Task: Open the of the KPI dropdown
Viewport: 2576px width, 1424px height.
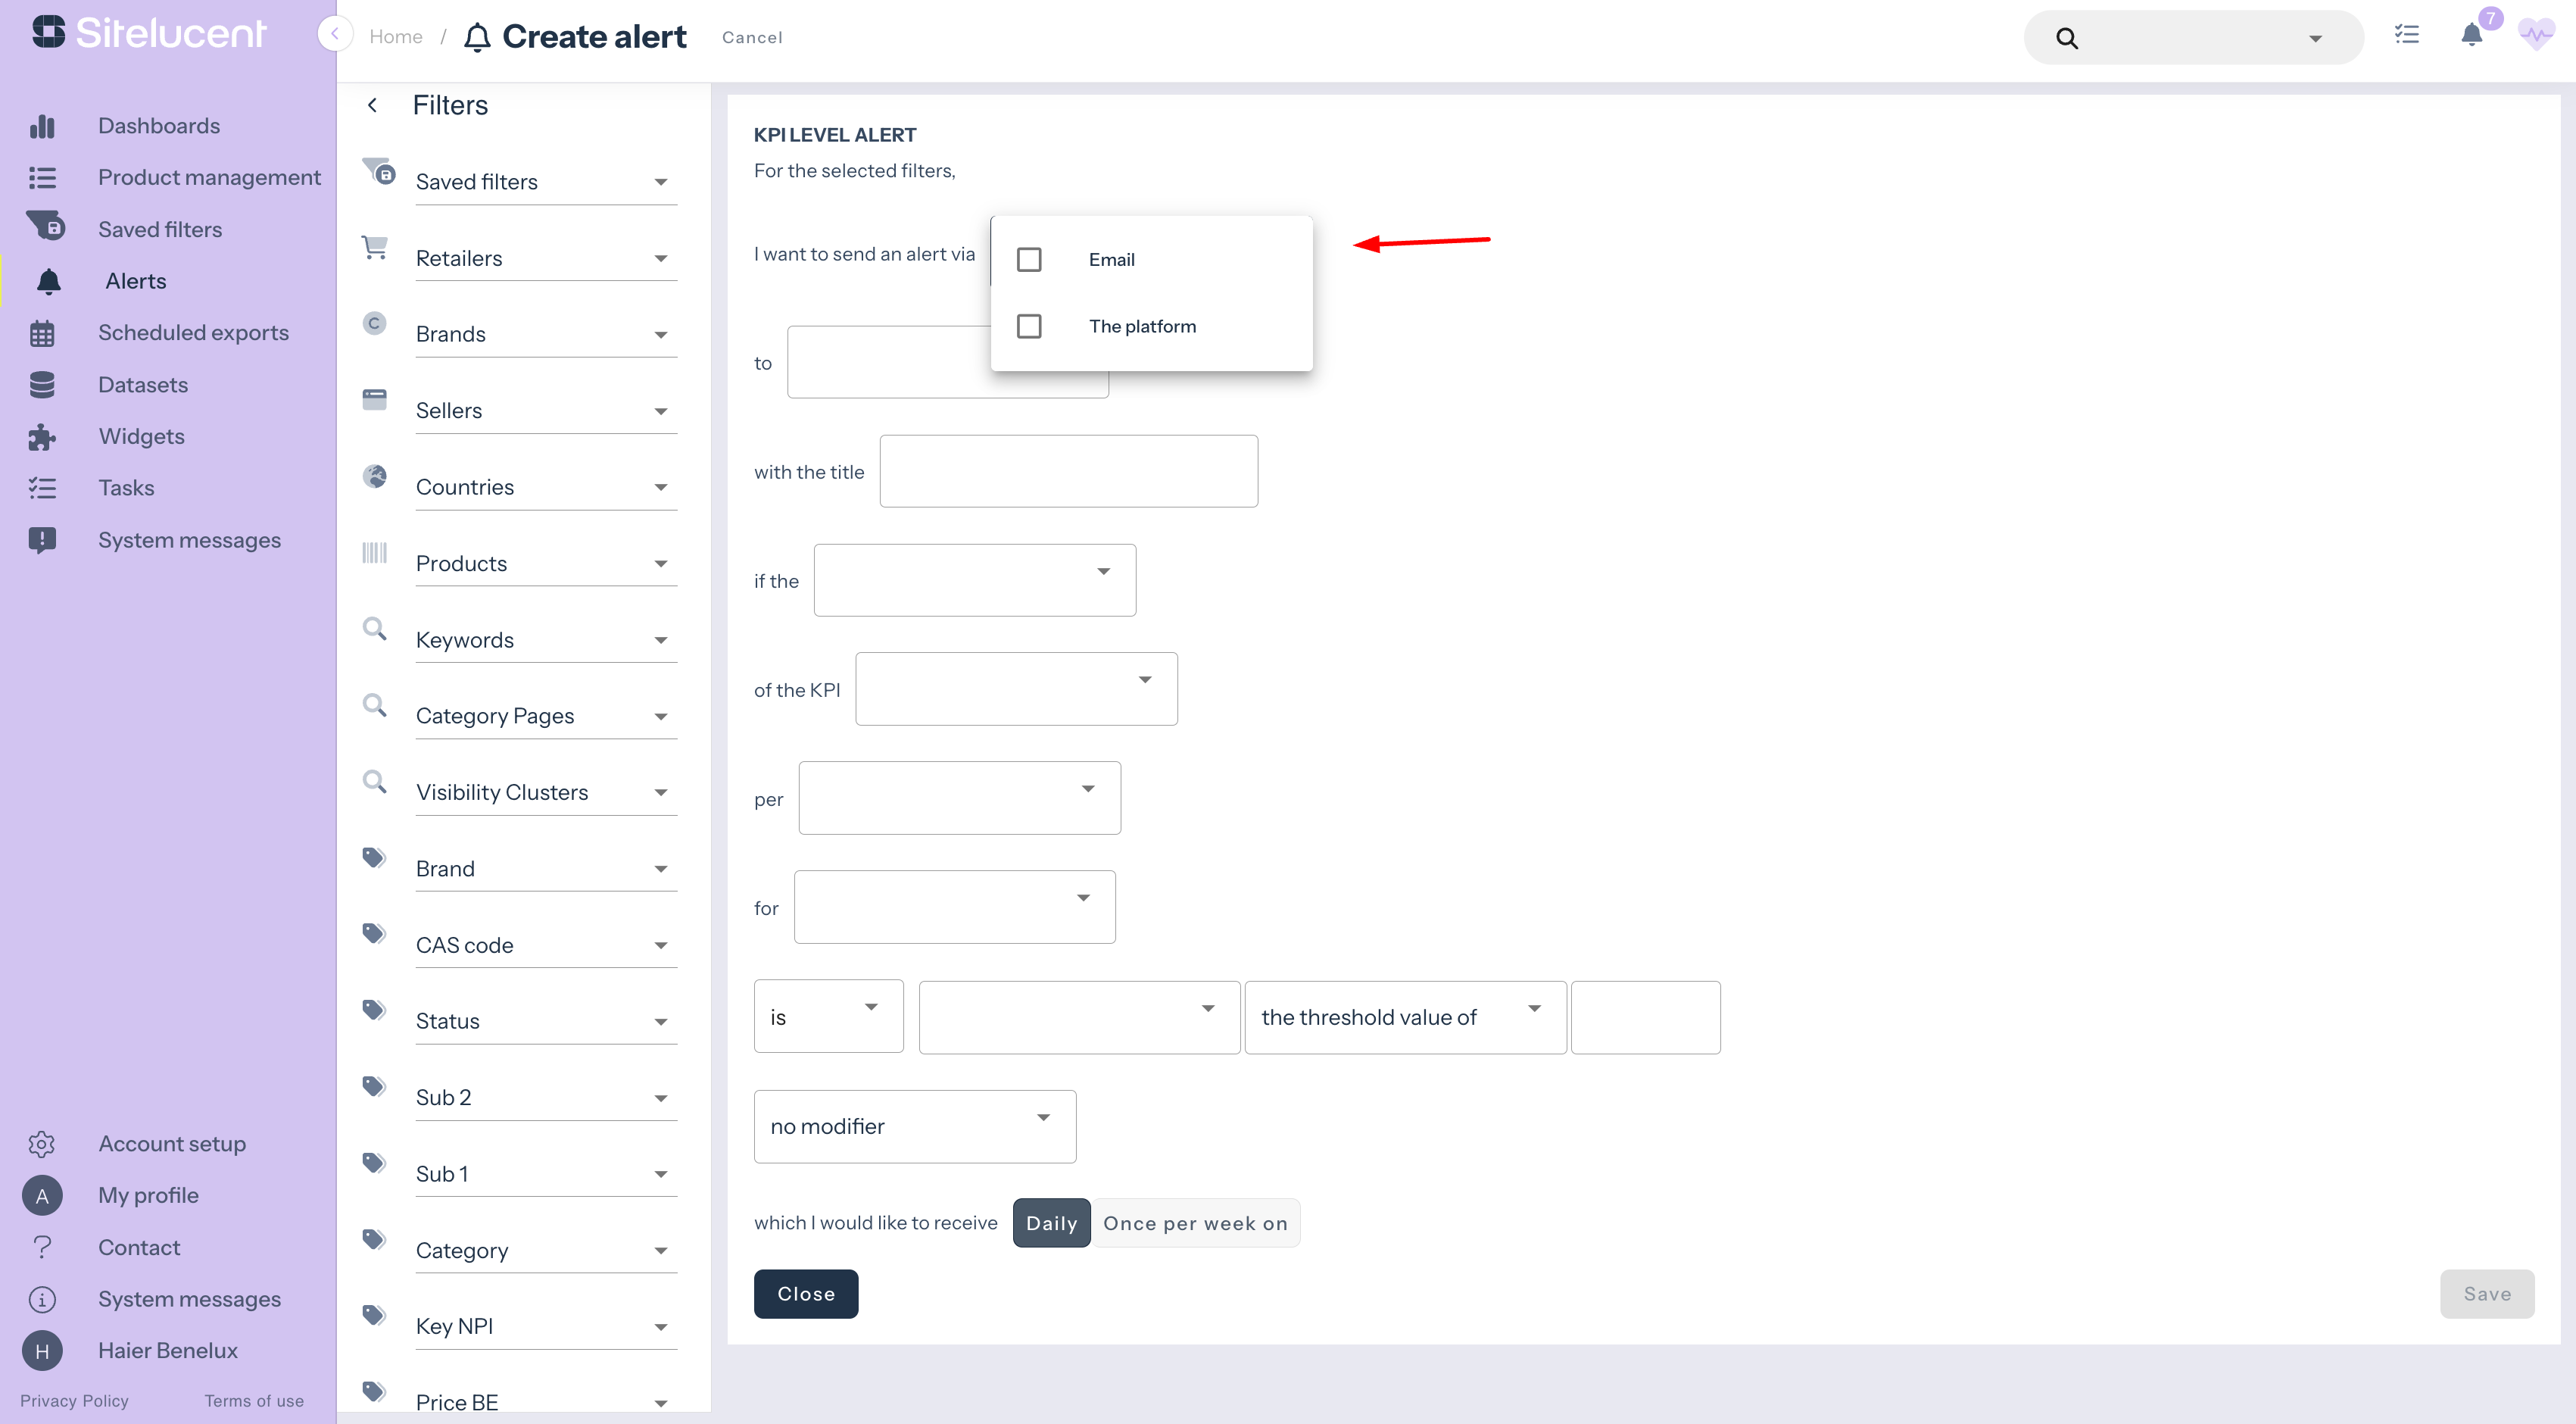Action: pos(1016,689)
